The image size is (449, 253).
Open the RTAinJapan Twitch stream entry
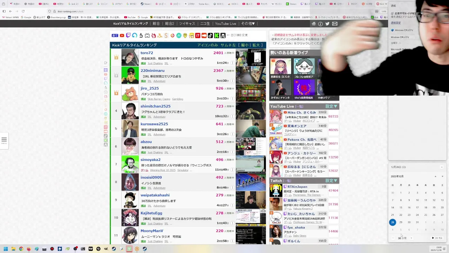304,191
